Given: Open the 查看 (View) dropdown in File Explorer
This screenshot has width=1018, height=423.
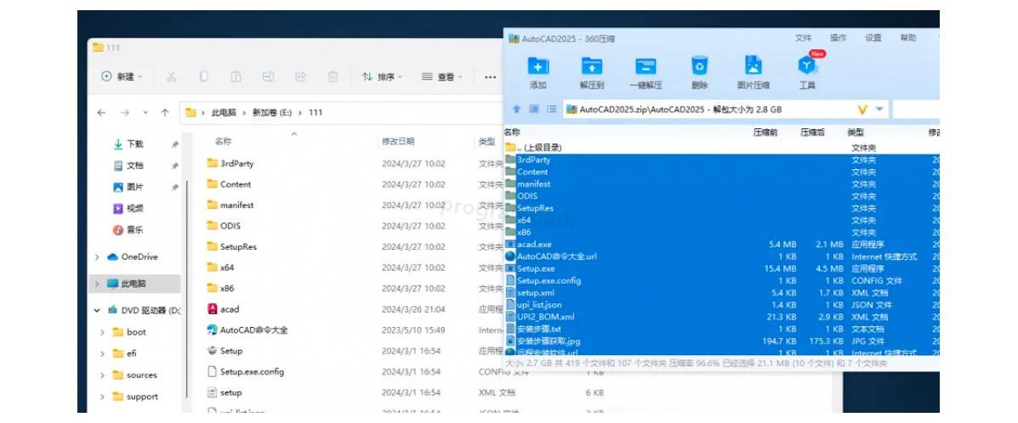Looking at the screenshot, I should 441,76.
